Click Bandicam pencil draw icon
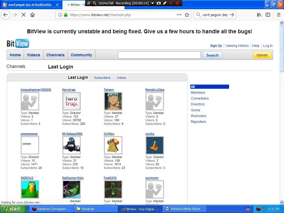Screen dimensions: 284x213 tap(165, 3)
